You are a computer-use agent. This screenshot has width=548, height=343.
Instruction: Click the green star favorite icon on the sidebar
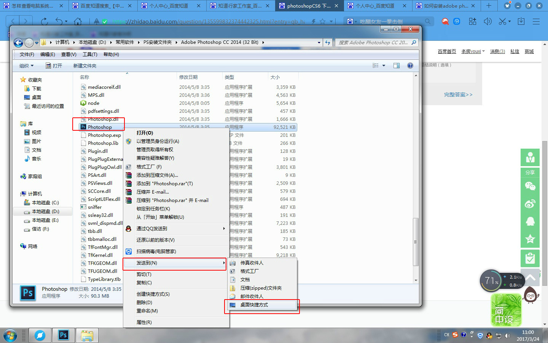pos(530,239)
